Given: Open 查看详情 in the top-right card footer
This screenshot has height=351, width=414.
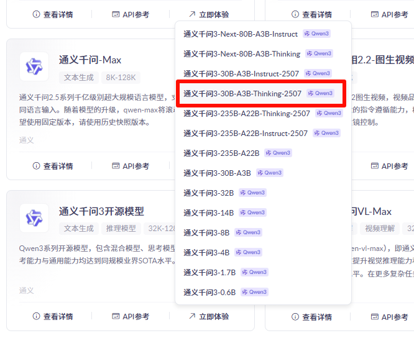Looking at the screenshot, I should point(311,14).
